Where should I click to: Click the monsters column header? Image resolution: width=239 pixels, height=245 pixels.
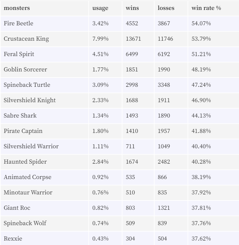click(x=17, y=8)
